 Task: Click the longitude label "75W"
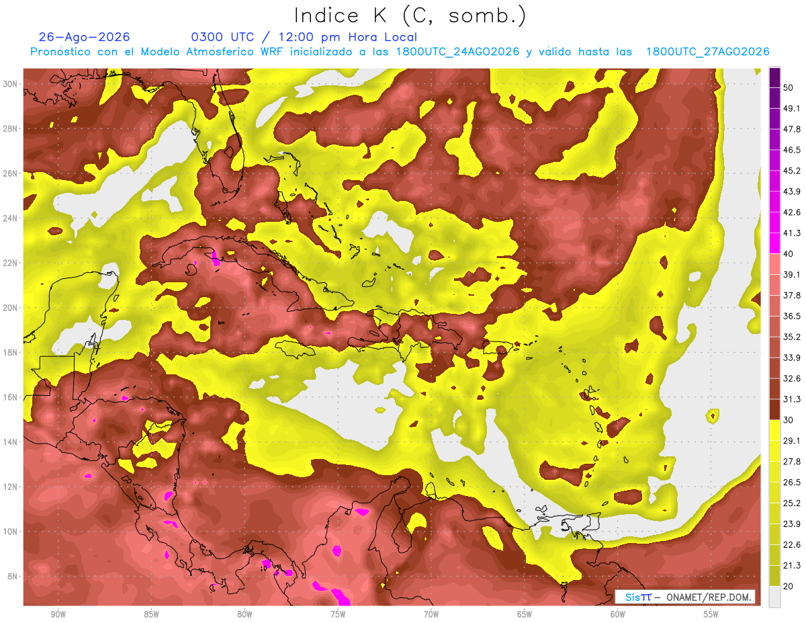(x=338, y=614)
